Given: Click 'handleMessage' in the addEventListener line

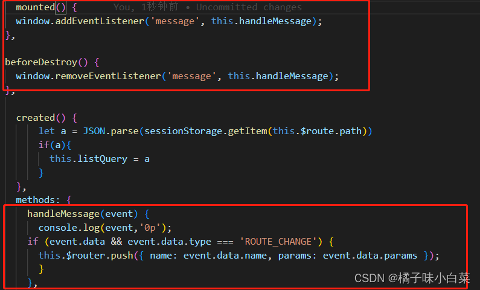Looking at the screenshot, I should pyautogui.click(x=275, y=21).
